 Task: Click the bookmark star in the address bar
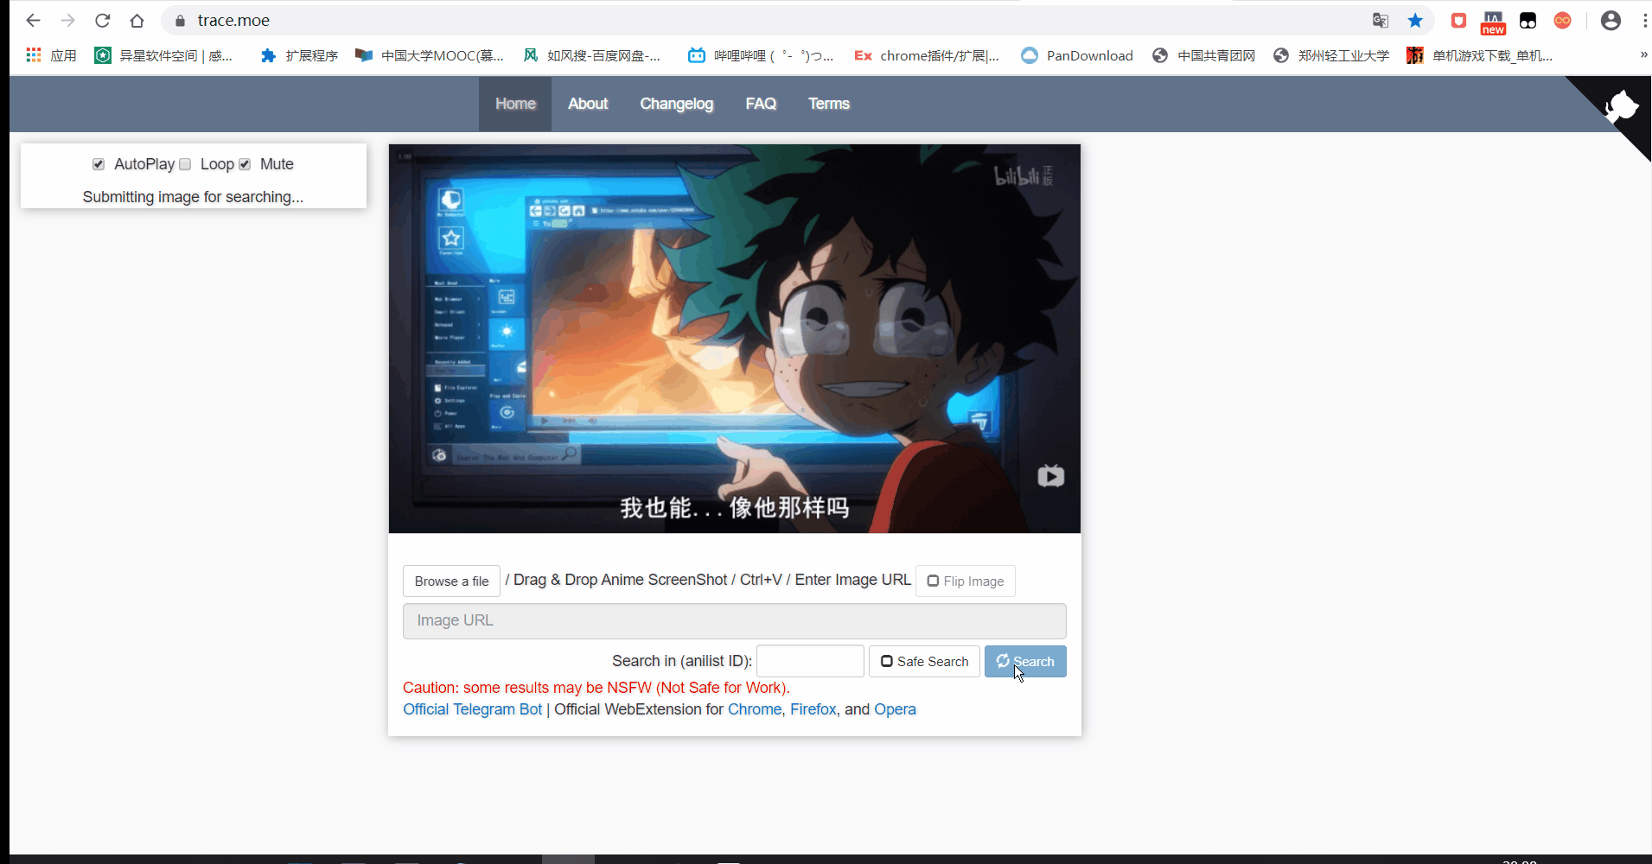click(x=1415, y=20)
